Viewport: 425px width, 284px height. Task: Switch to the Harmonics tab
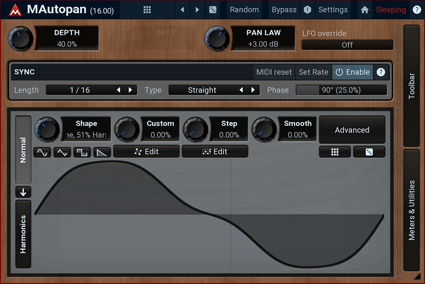23,234
